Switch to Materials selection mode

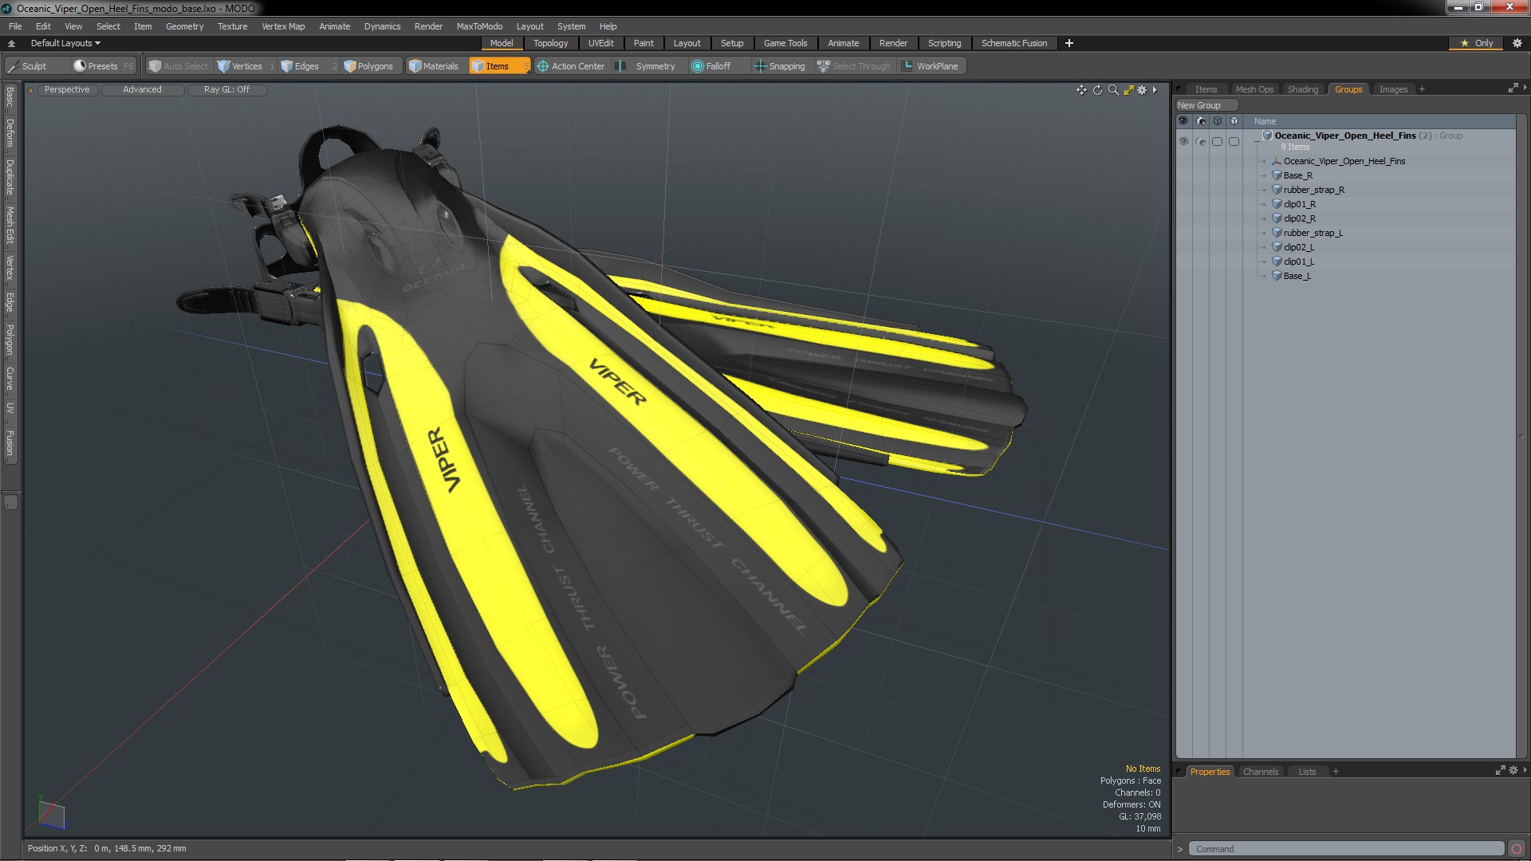434,66
